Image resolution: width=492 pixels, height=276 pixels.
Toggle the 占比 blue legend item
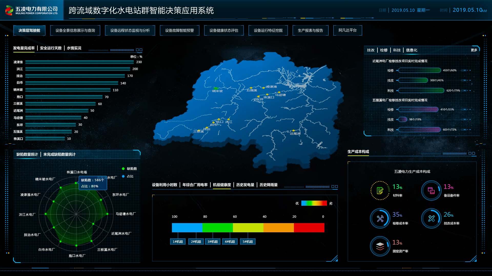click(x=128, y=176)
